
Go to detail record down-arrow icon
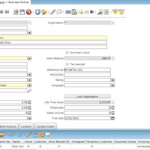121,12
